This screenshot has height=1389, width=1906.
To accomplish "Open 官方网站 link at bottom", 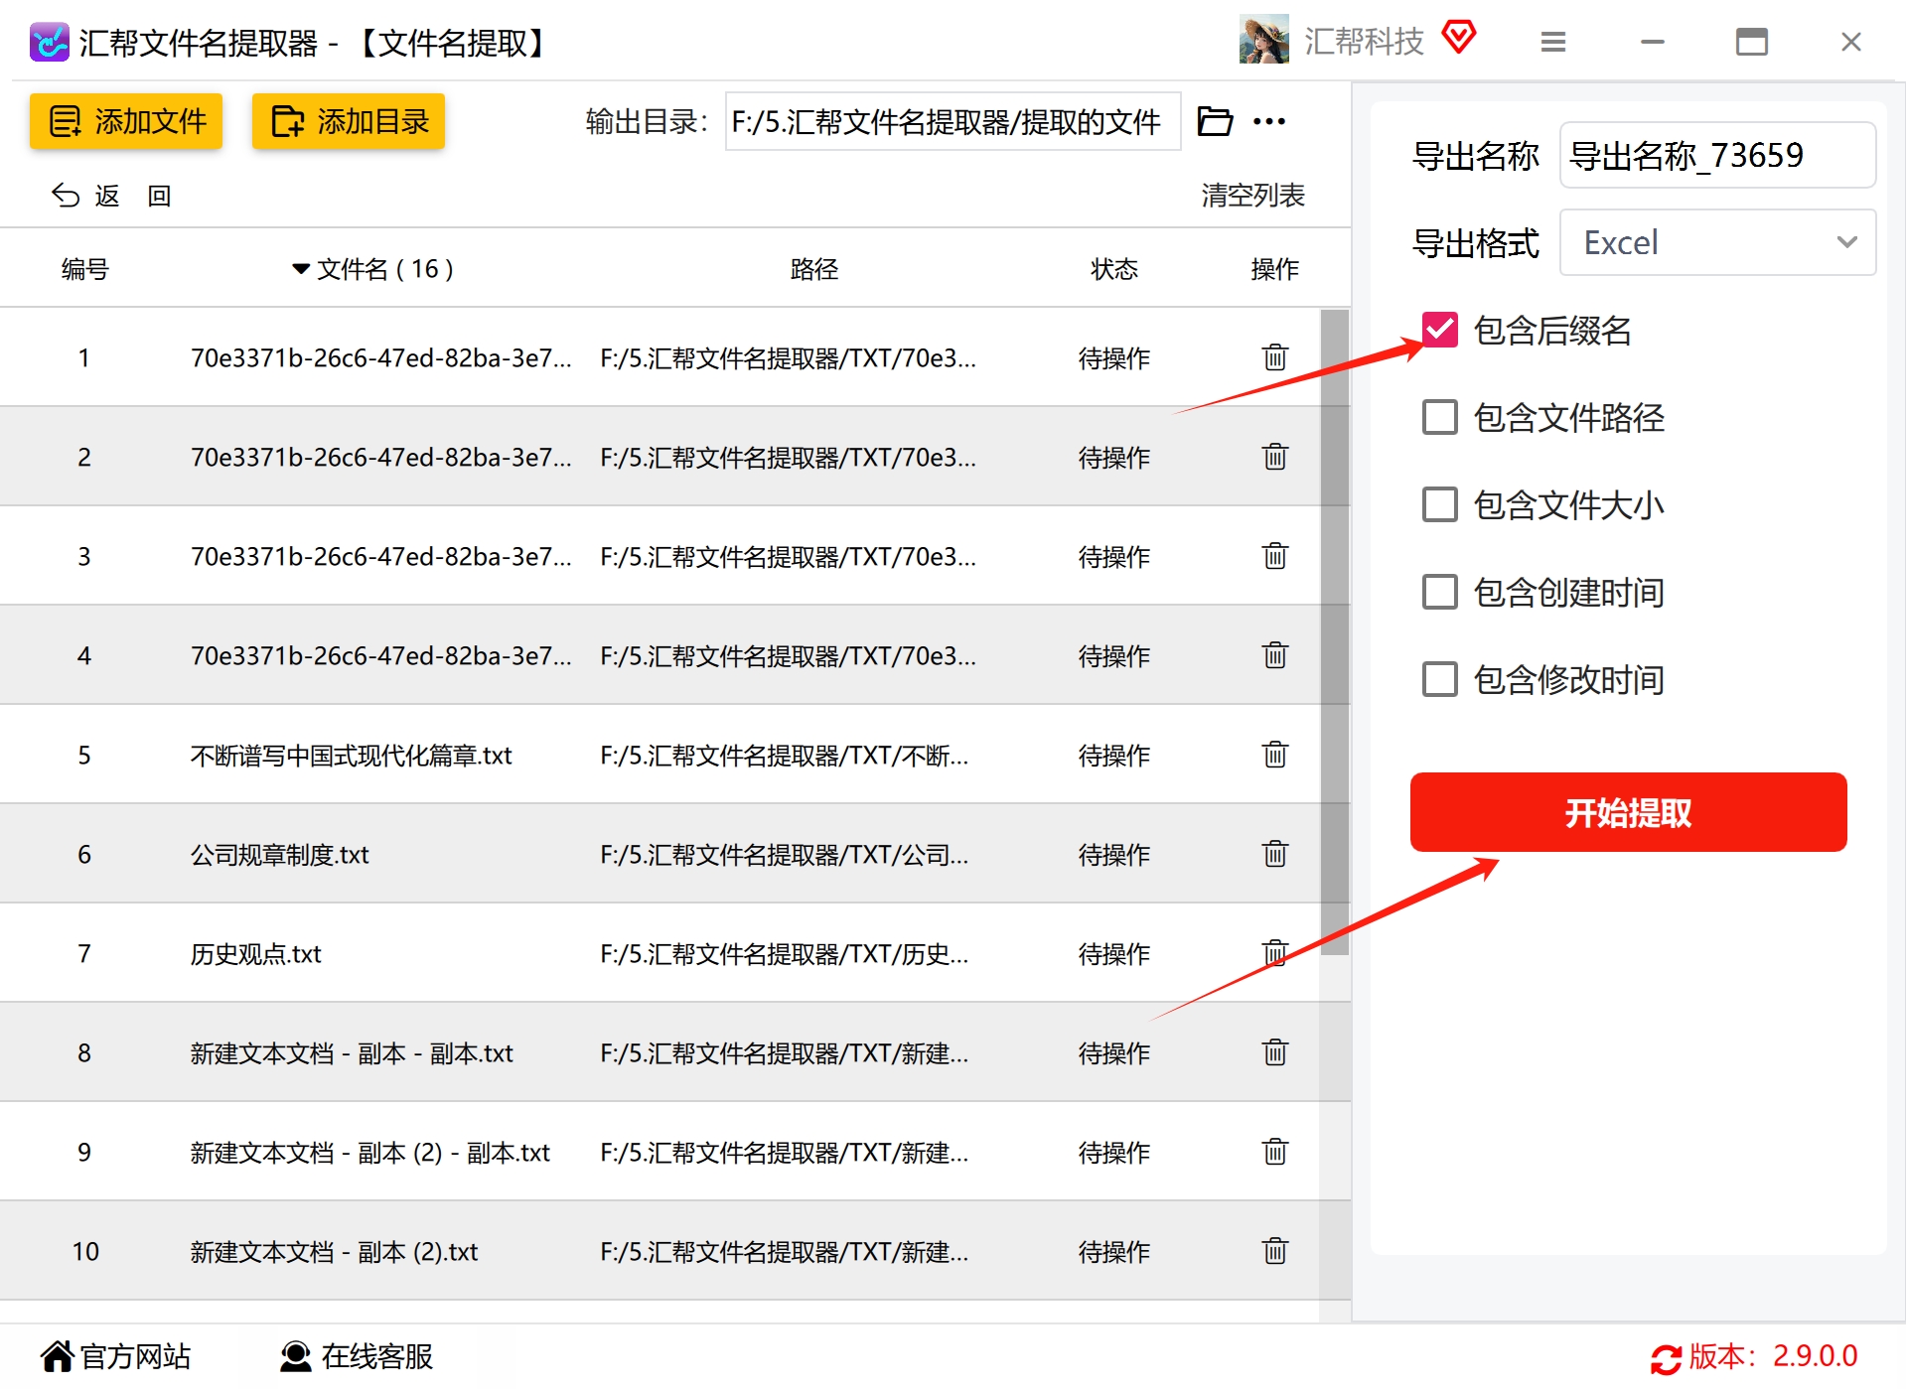I will pyautogui.click(x=116, y=1356).
